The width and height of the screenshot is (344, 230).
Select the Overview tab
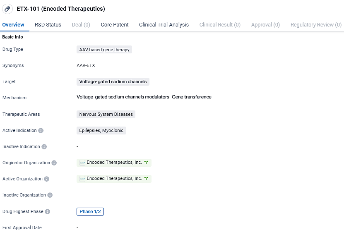tap(13, 25)
